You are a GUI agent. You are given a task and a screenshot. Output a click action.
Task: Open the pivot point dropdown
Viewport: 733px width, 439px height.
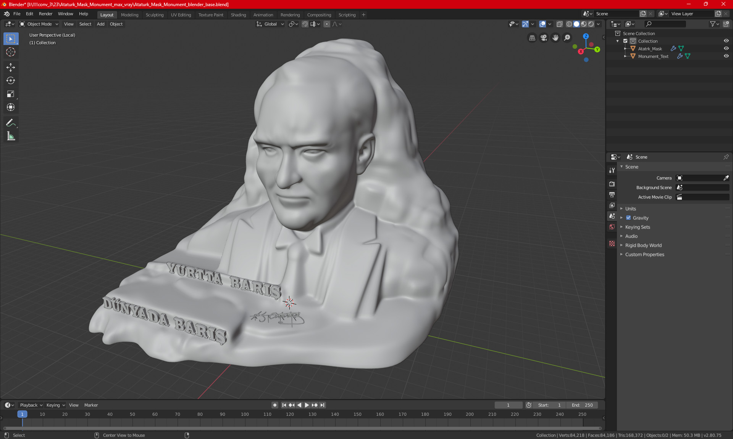pos(293,24)
